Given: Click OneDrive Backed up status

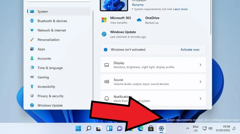Looking at the screenshot, I should (x=152, y=23).
